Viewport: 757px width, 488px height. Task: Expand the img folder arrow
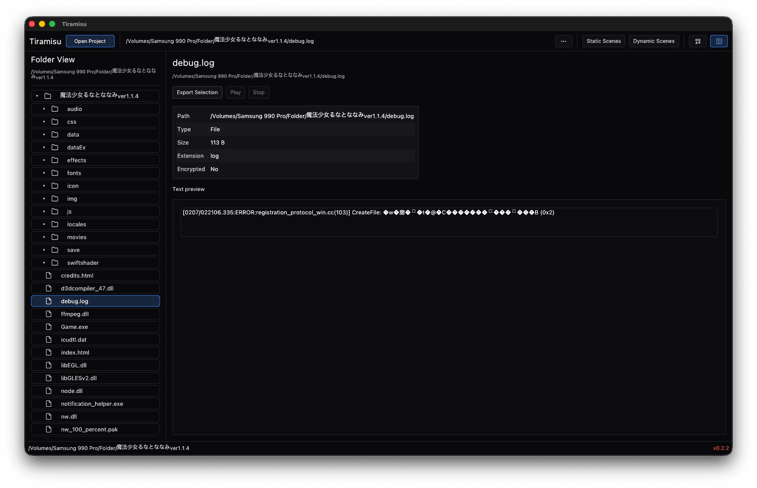[44, 198]
